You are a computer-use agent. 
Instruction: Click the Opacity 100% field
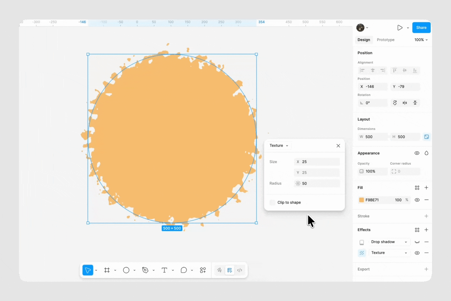click(372, 171)
